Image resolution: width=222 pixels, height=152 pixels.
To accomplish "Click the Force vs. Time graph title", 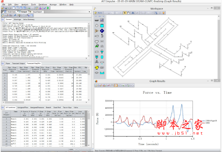I will pyautogui.click(x=157, y=93).
